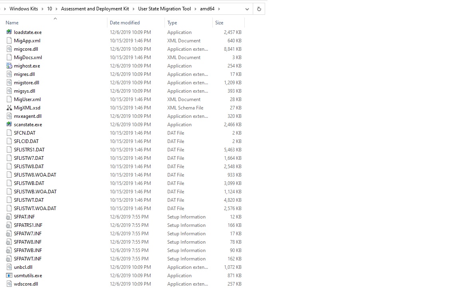Navigate to the Assessment and Deployment Kit breadcrumb

95,8
